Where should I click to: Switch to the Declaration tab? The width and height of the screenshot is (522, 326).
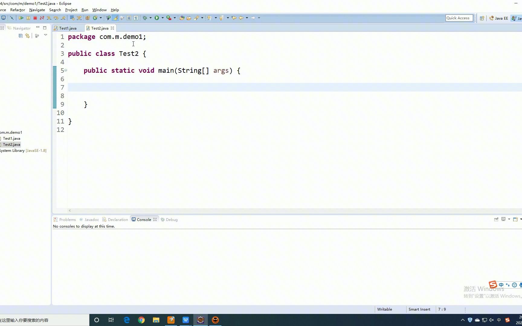[x=115, y=220]
